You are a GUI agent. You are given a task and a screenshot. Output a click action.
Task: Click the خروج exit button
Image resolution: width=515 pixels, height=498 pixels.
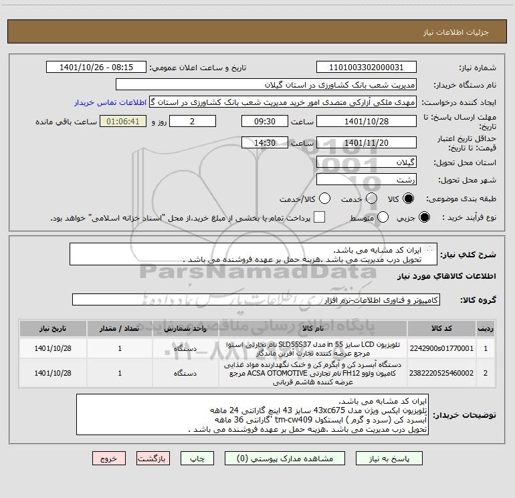click(x=109, y=459)
